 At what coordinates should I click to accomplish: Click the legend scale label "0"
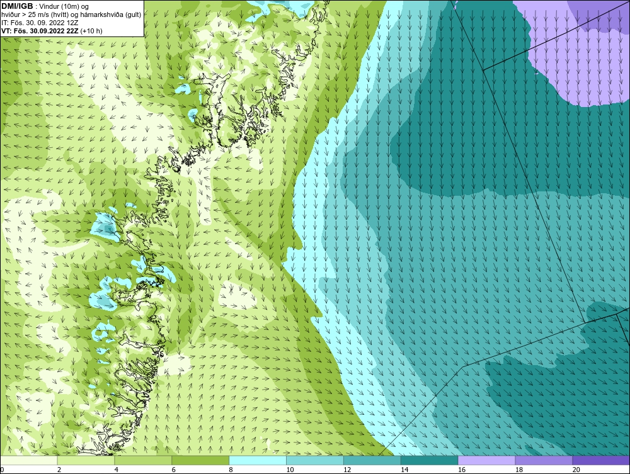(2, 470)
